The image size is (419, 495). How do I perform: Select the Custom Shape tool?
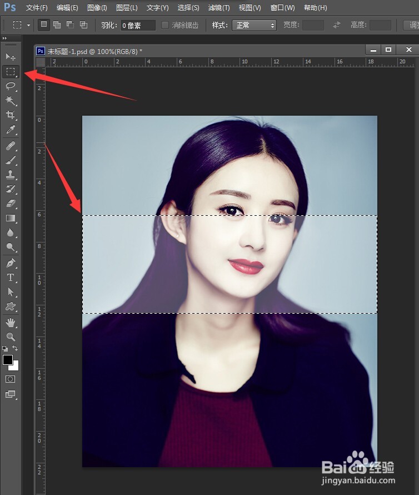(x=11, y=306)
